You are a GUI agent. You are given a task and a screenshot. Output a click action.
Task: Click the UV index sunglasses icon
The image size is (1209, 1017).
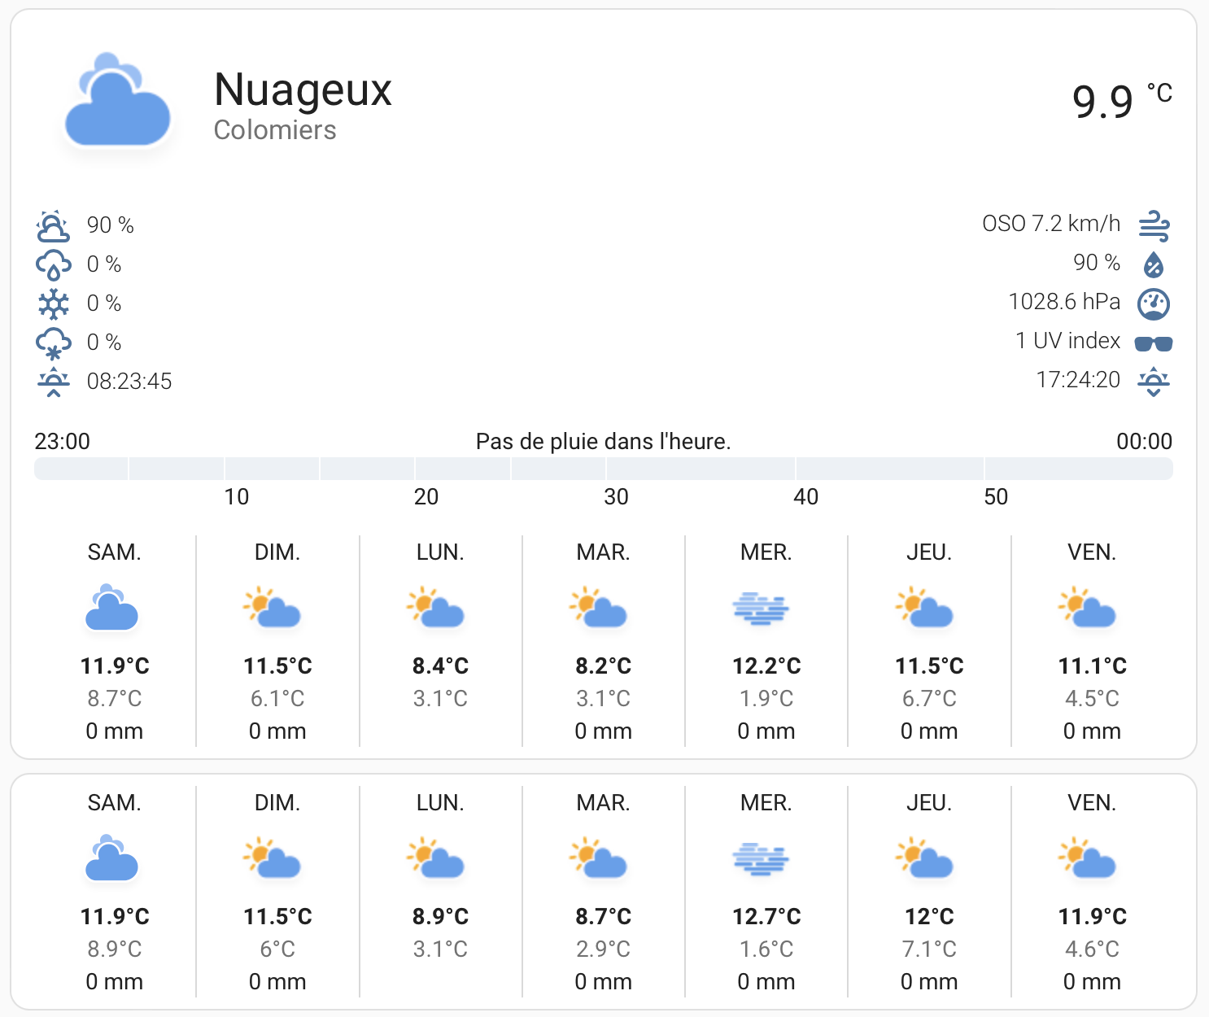click(1154, 343)
